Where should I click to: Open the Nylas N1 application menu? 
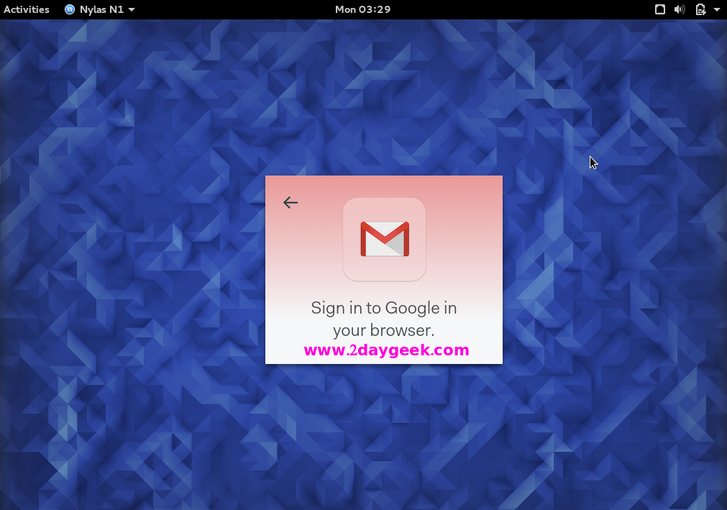100,9
